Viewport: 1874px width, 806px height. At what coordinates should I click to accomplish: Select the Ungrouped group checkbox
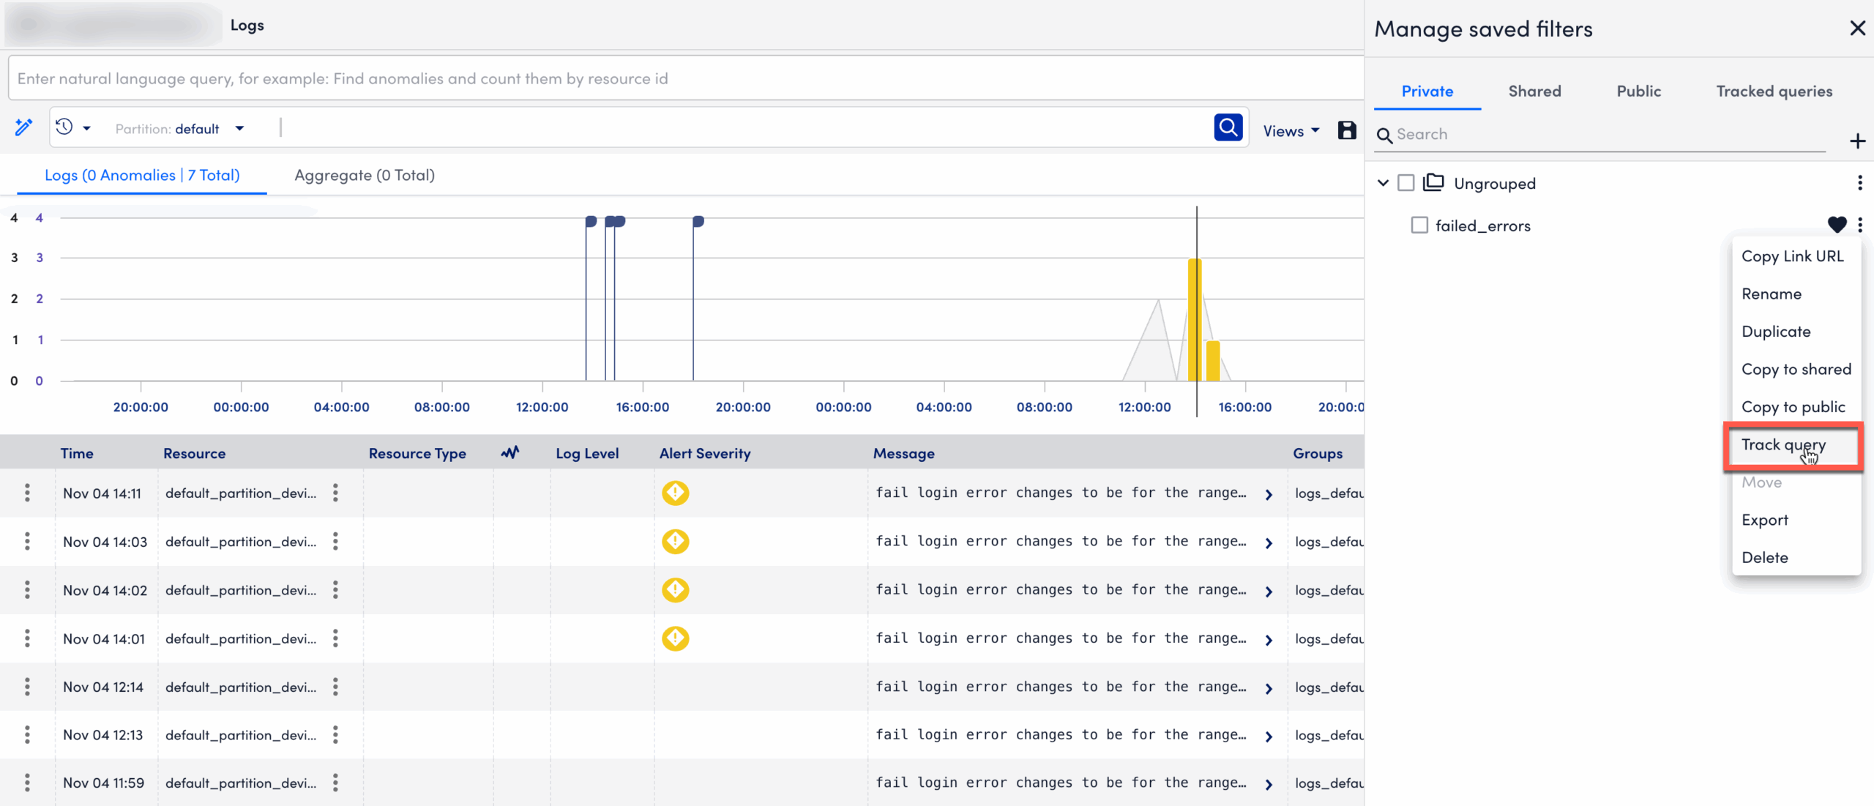(1406, 183)
